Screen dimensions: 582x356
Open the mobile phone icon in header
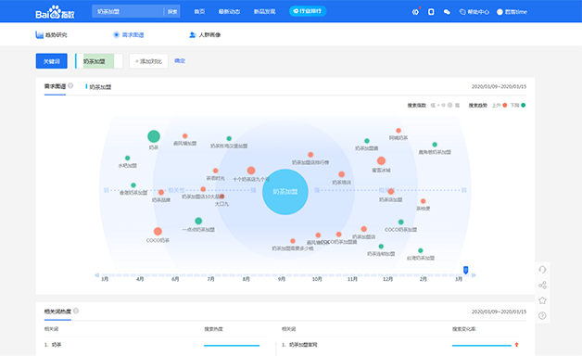431,12
